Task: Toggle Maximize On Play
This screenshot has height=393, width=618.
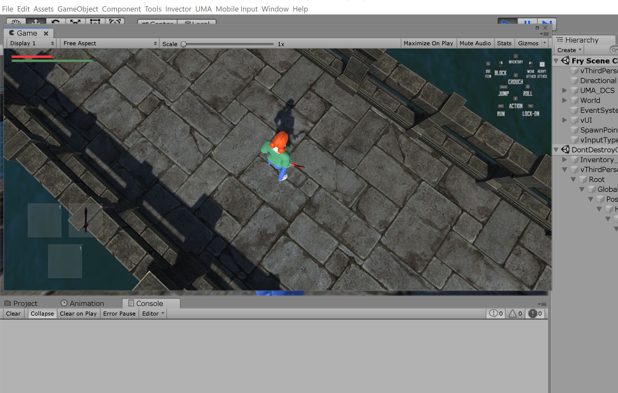Action: tap(428, 43)
